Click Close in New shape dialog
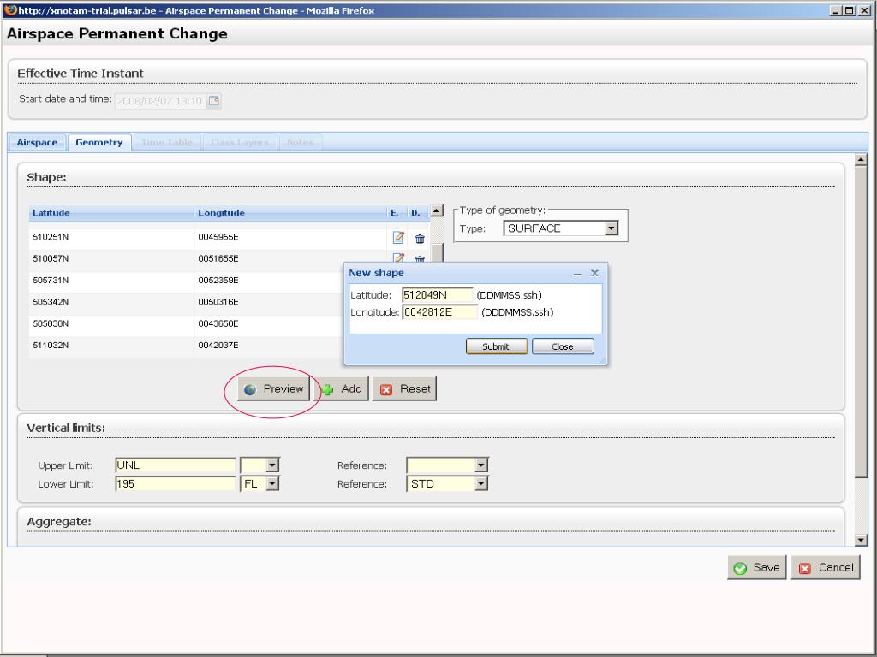The height and width of the screenshot is (657, 877). click(x=563, y=346)
